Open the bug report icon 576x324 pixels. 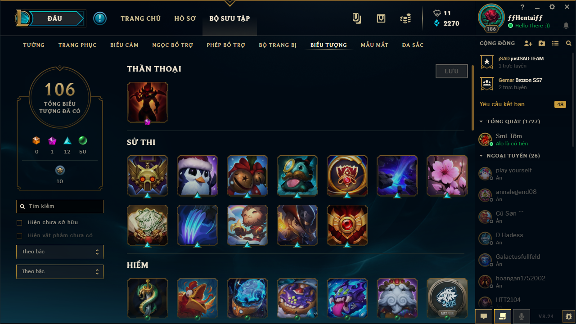569,316
